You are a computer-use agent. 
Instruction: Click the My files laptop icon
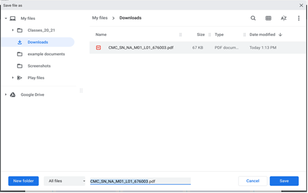coord(13,19)
